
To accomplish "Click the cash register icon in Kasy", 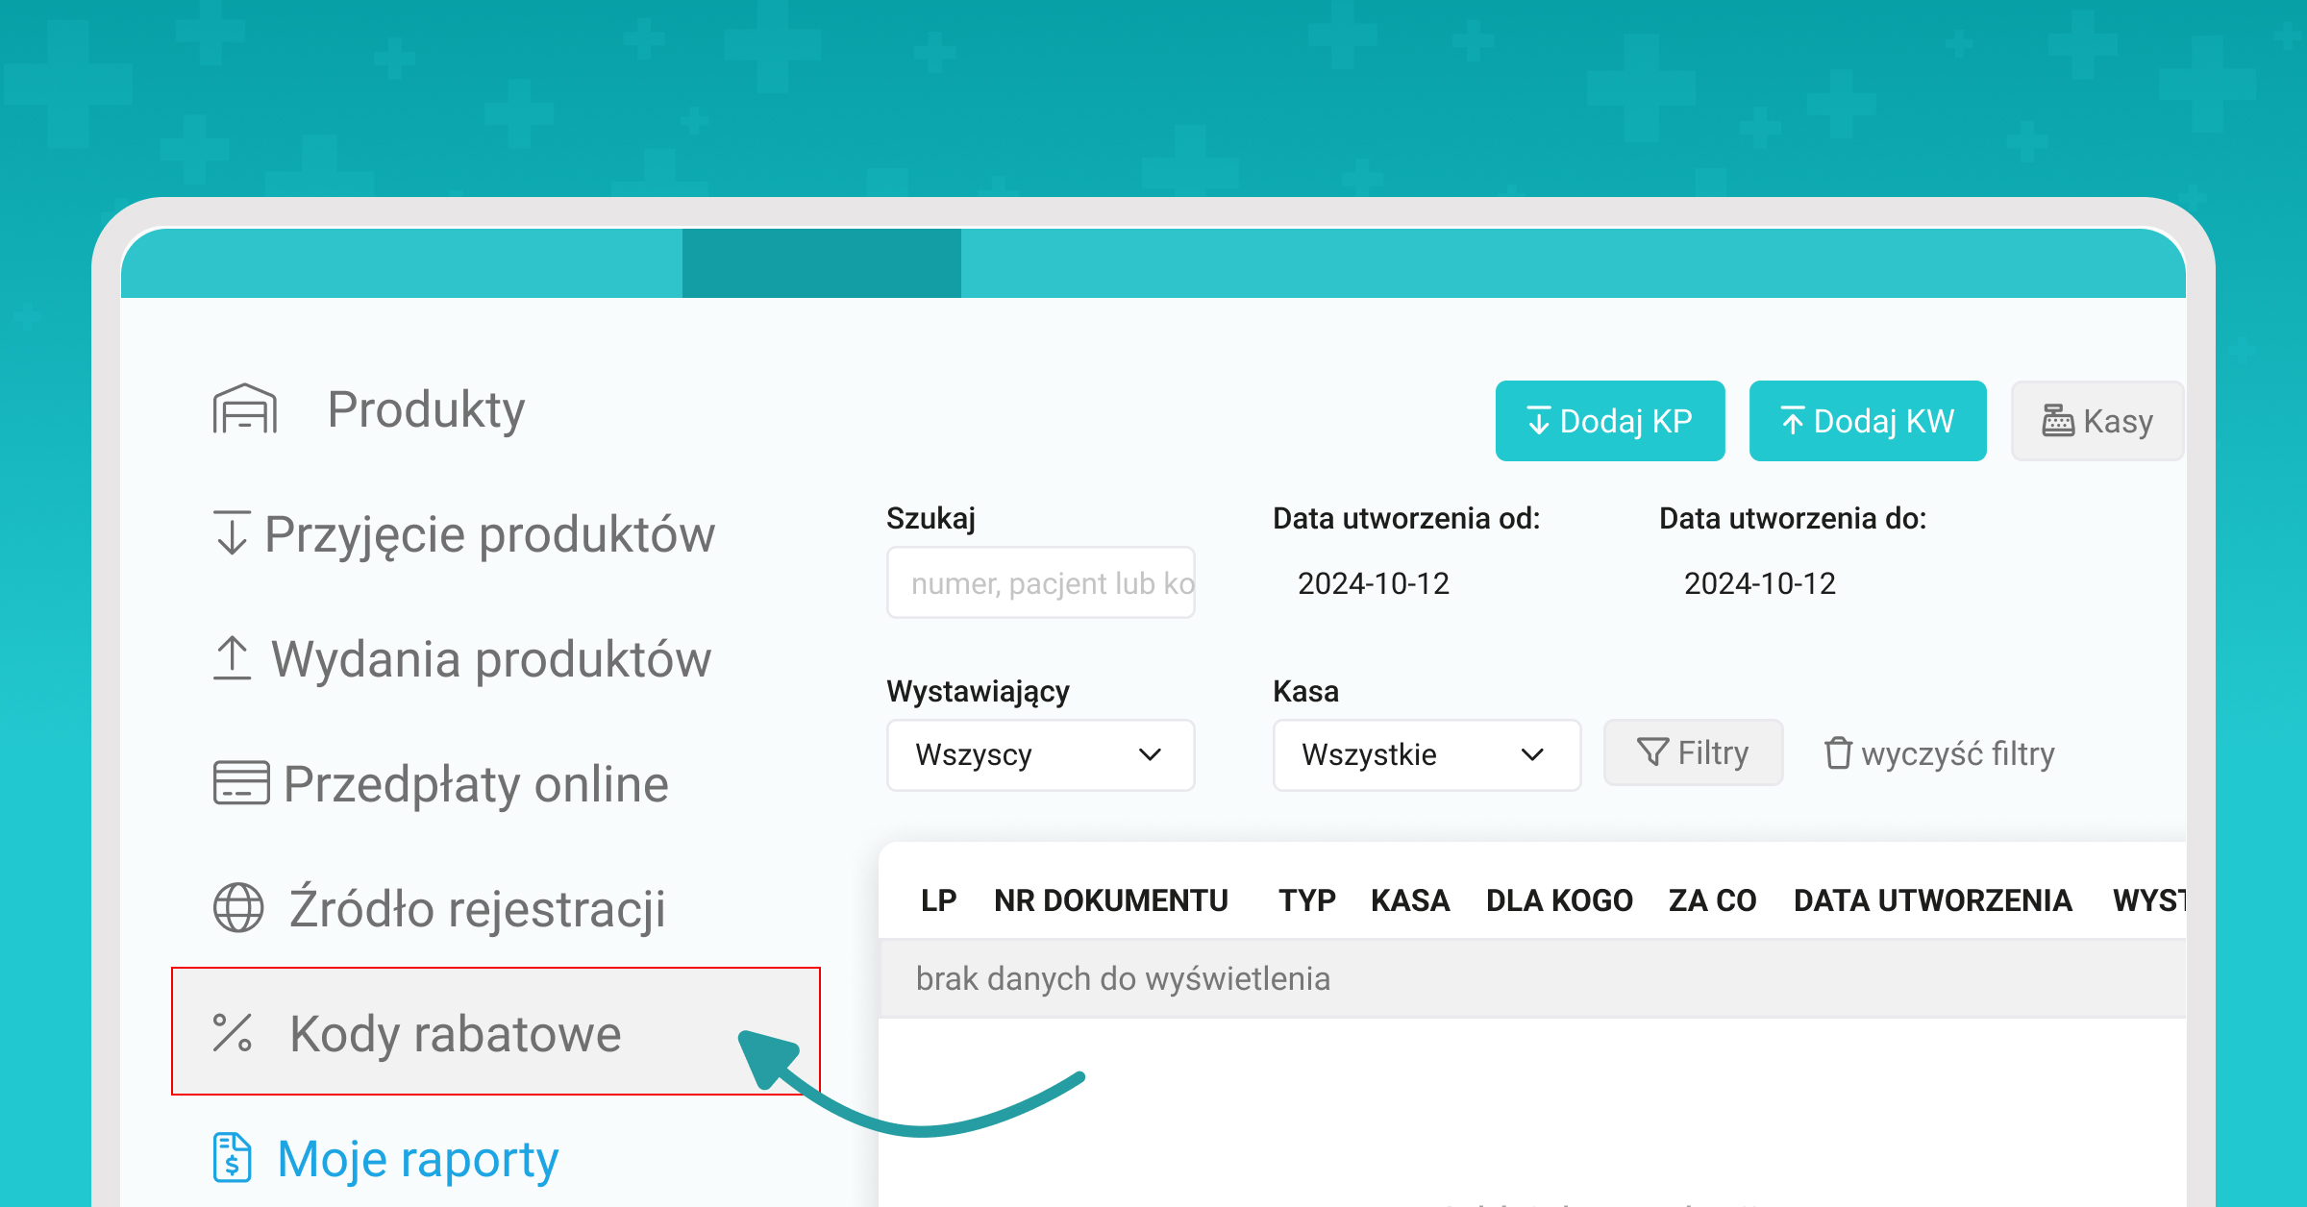I will pos(2058,421).
